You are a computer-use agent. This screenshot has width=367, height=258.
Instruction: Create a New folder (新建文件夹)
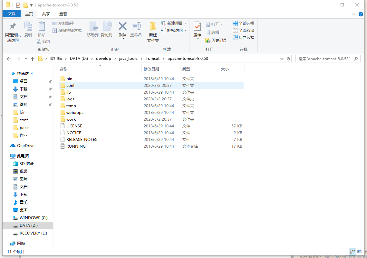click(x=153, y=32)
